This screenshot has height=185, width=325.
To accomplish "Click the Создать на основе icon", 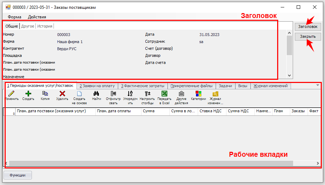I will click(79, 94).
